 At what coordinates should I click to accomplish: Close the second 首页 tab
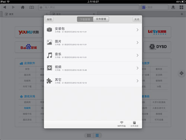coord(94,14)
